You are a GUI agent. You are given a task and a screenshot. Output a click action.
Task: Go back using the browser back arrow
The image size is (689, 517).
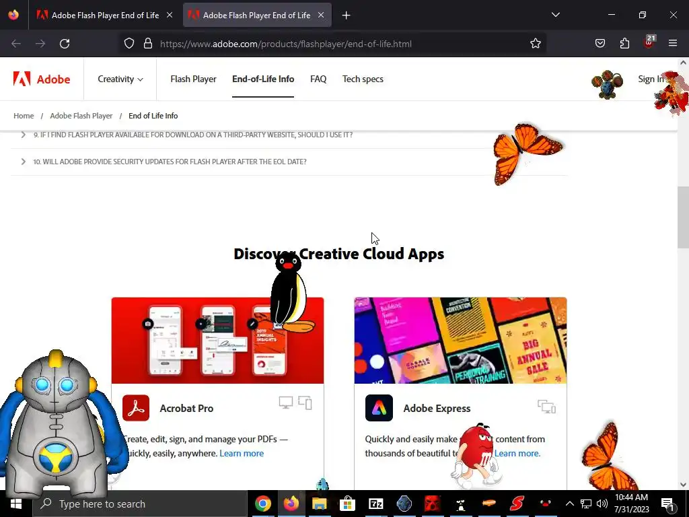point(16,44)
